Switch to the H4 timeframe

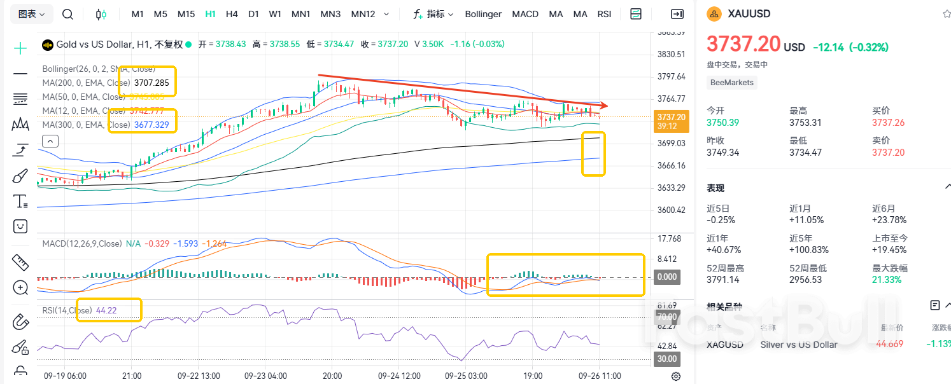point(232,13)
